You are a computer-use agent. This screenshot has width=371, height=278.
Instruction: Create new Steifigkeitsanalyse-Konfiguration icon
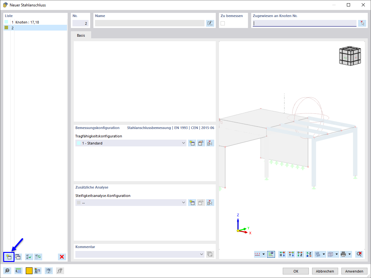point(192,203)
